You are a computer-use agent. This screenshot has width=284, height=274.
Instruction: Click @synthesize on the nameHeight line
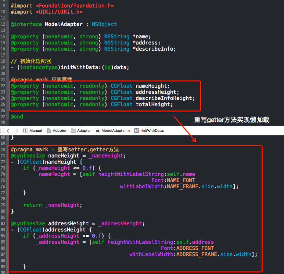(28, 156)
